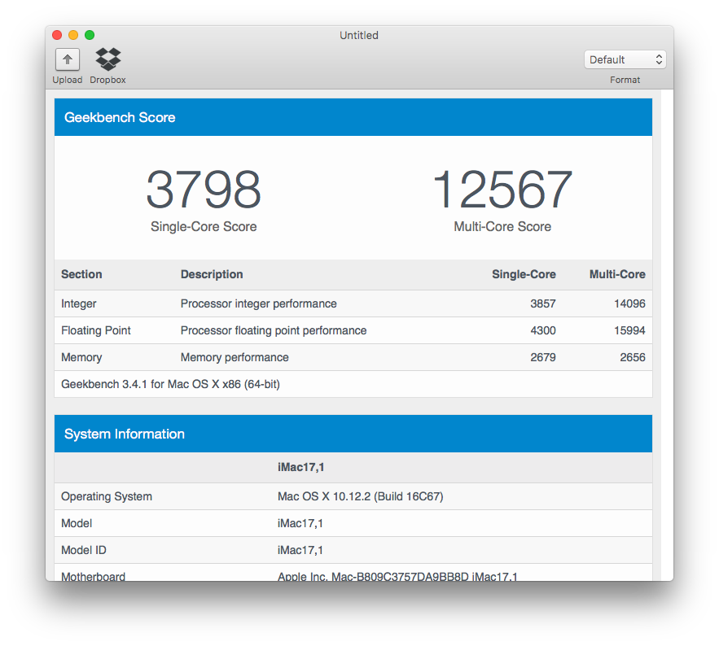Click the Operating System label
Viewport: 719px width, 646px height.
coord(107,496)
